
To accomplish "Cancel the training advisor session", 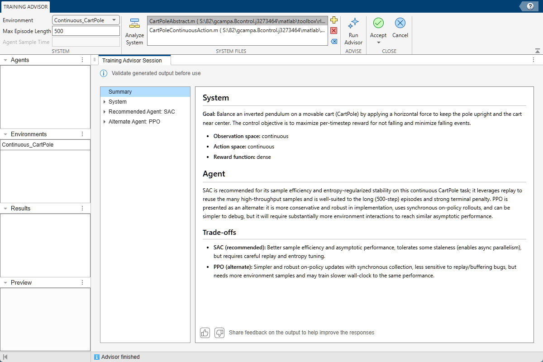I will click(x=400, y=28).
